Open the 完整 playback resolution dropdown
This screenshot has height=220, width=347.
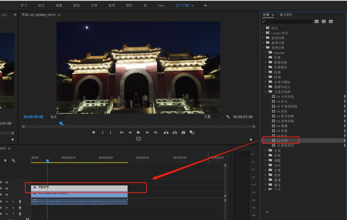[x=213, y=117]
